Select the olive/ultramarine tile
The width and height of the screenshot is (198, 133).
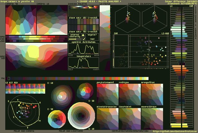107,118
